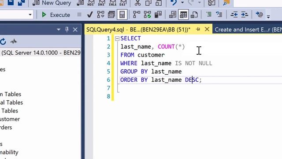This screenshot has height=159, width=282.
Task: Click the Save All icon
Action: point(21,3)
